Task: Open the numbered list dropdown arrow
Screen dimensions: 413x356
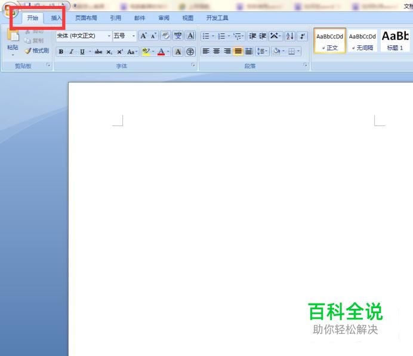Action: pyautogui.click(x=229, y=36)
